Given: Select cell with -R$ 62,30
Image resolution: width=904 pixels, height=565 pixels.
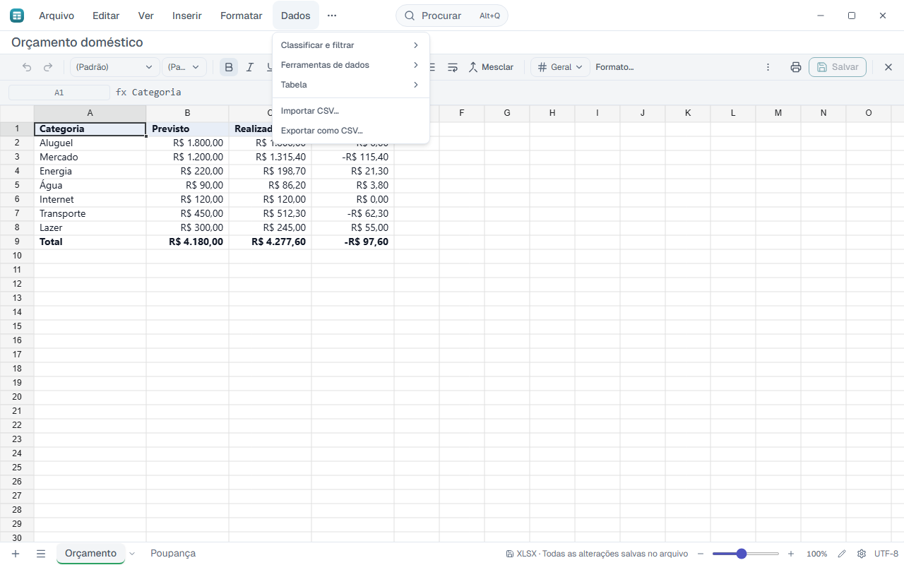Looking at the screenshot, I should point(353,213).
